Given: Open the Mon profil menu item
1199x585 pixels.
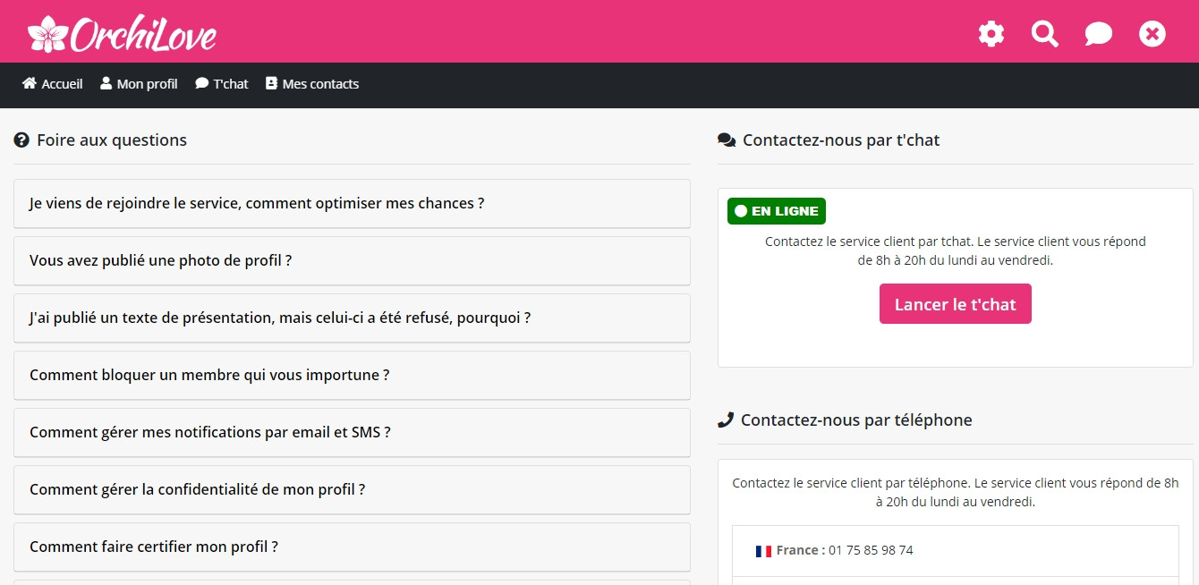Looking at the screenshot, I should tap(147, 84).
